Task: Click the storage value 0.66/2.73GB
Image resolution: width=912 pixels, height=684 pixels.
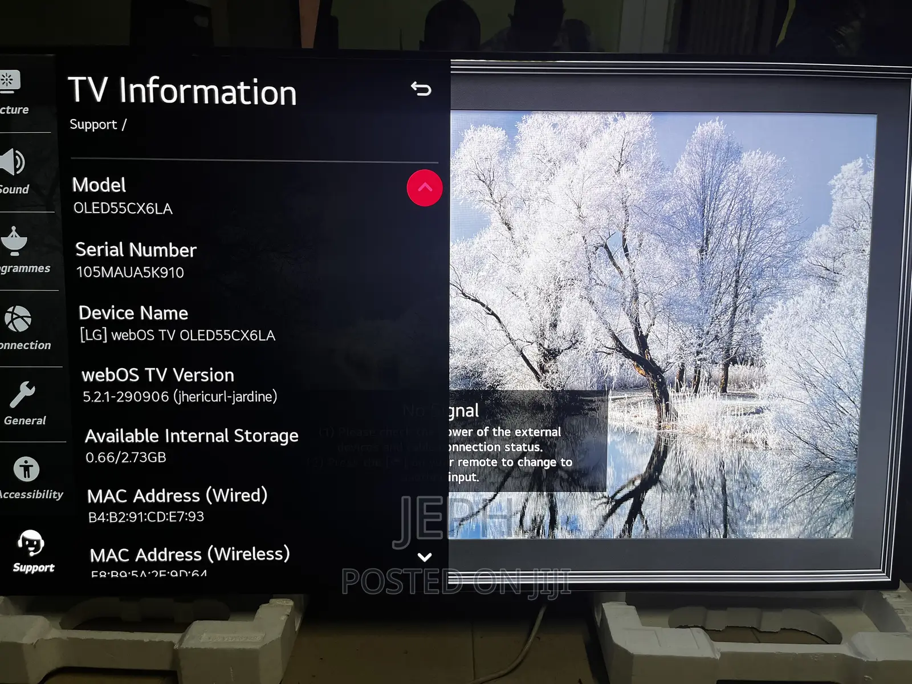Action: [126, 457]
